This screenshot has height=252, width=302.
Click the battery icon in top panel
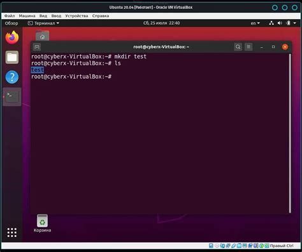point(288,23)
